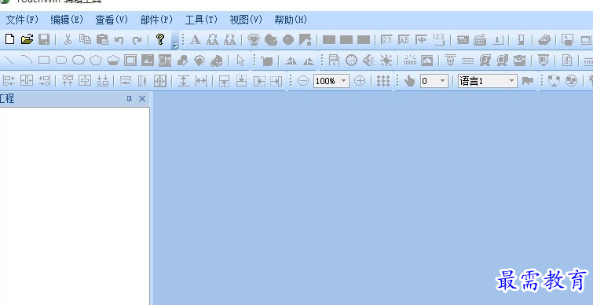Open the 文件(F) menu
The width and height of the screenshot is (593, 305).
coord(22,20)
